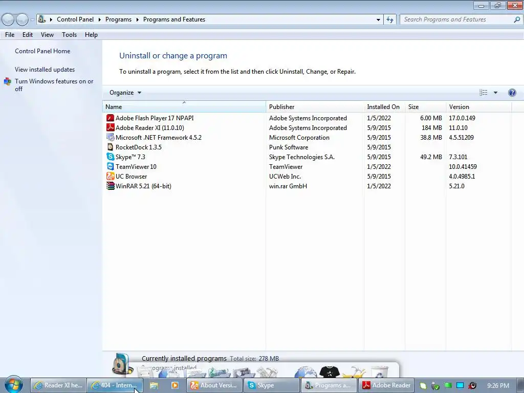Sort by Version column header
Image resolution: width=524 pixels, height=393 pixels.
[478, 106]
